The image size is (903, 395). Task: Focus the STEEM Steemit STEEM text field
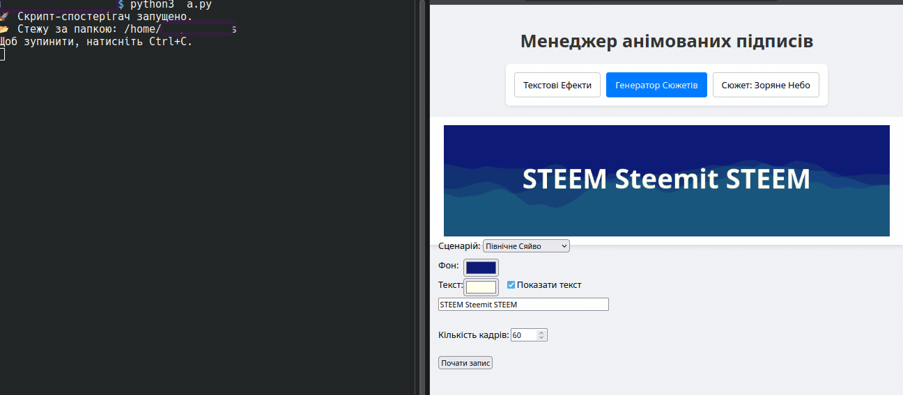point(523,305)
